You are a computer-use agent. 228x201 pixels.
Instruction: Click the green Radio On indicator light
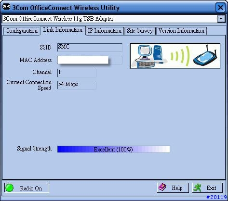[10, 188]
